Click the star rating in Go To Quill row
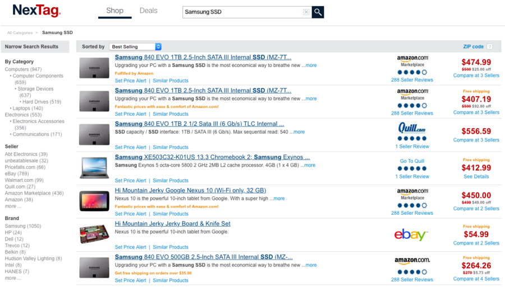Image resolution: width=505 pixels, height=287 pixels. point(412,168)
